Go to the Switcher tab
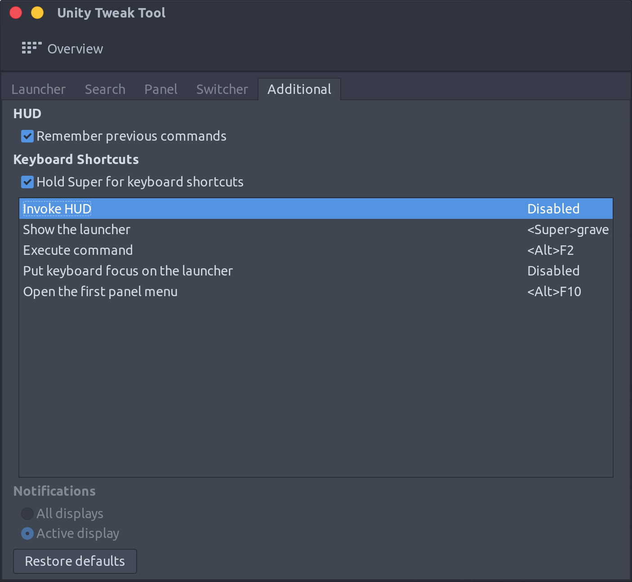The height and width of the screenshot is (582, 632). [222, 89]
